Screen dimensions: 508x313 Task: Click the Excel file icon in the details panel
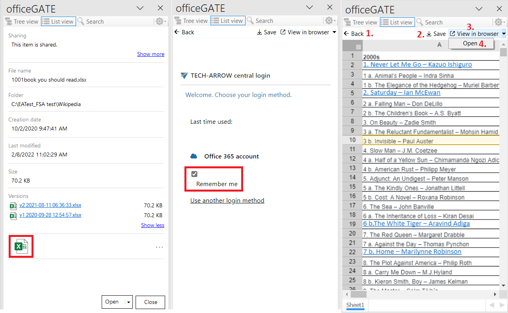click(x=20, y=246)
